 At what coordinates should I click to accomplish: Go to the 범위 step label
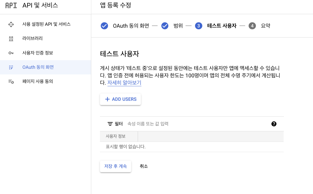click(x=178, y=26)
